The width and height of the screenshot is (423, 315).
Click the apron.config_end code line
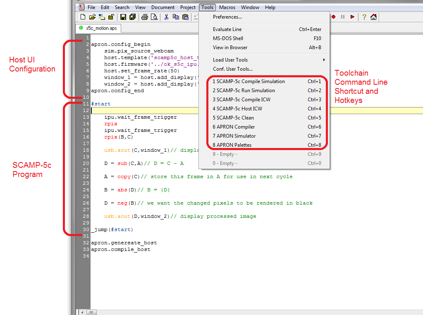pyautogui.click(x=117, y=91)
